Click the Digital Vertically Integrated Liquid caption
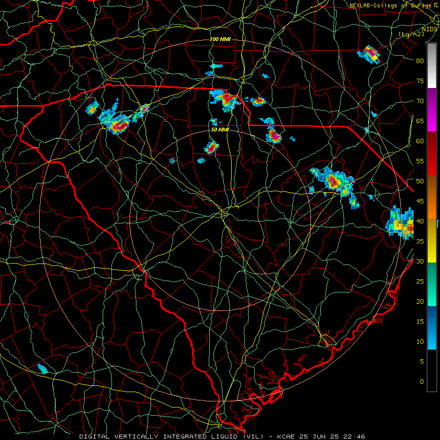 coord(222,437)
